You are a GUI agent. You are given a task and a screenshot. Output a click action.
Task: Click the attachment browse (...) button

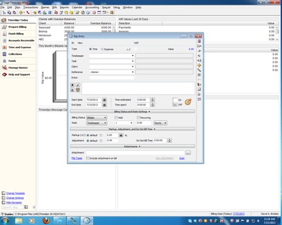[188, 153]
